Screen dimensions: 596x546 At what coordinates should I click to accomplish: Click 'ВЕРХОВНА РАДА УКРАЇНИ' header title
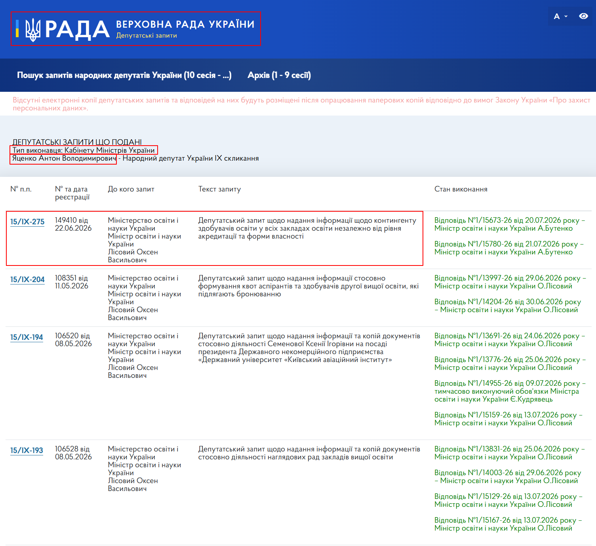185,24
